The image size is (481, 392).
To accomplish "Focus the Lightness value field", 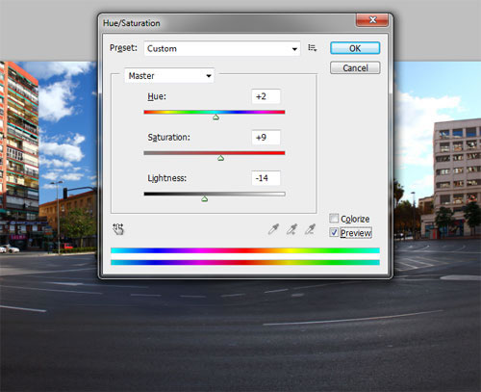I will [x=266, y=178].
